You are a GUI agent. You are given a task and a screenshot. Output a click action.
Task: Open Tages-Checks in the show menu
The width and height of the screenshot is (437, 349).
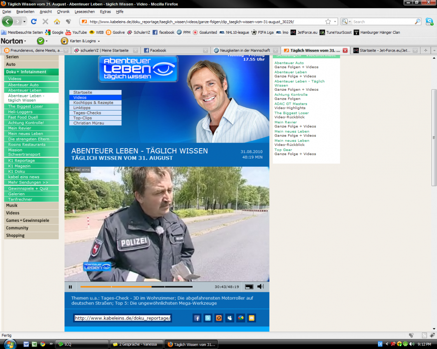click(x=95, y=113)
